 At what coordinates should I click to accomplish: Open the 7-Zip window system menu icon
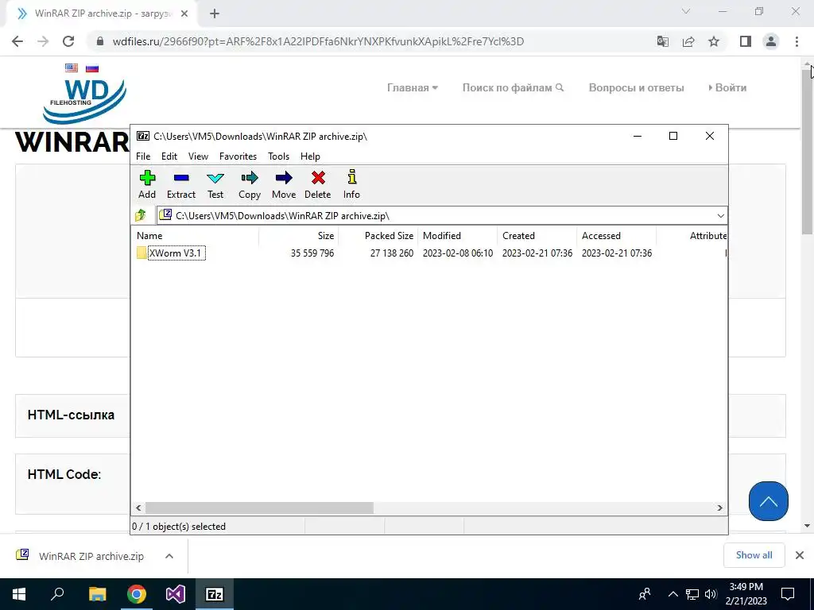click(143, 137)
